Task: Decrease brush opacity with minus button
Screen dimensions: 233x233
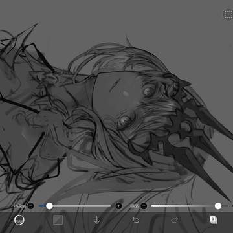Action: (144, 206)
